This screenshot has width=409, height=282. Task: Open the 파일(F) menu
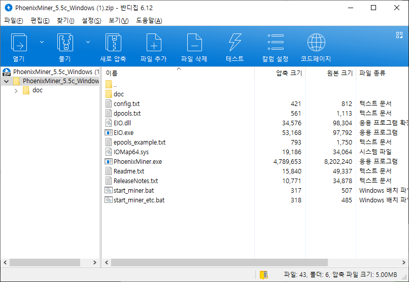14,21
